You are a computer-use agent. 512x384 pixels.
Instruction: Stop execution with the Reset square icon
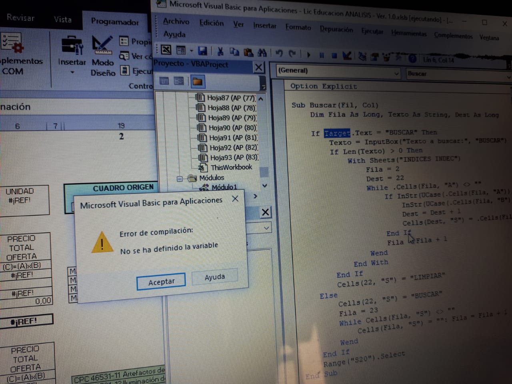[x=334, y=56]
